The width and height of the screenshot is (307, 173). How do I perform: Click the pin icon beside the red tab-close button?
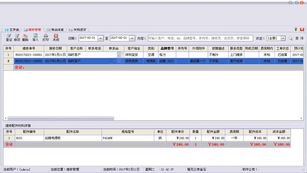tap(296, 29)
